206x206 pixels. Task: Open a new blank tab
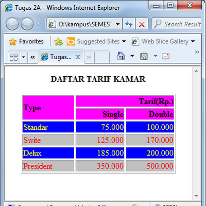[102, 57]
